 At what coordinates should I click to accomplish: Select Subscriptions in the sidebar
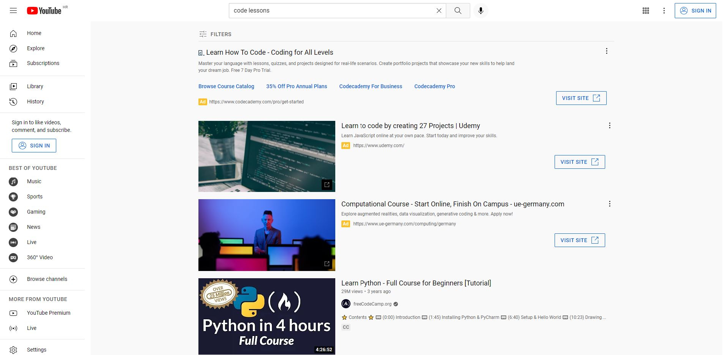coord(43,63)
